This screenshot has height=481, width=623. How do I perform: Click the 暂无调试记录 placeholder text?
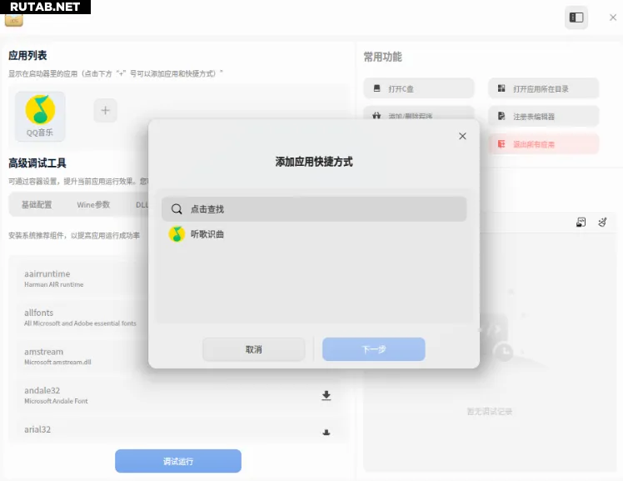(x=490, y=412)
